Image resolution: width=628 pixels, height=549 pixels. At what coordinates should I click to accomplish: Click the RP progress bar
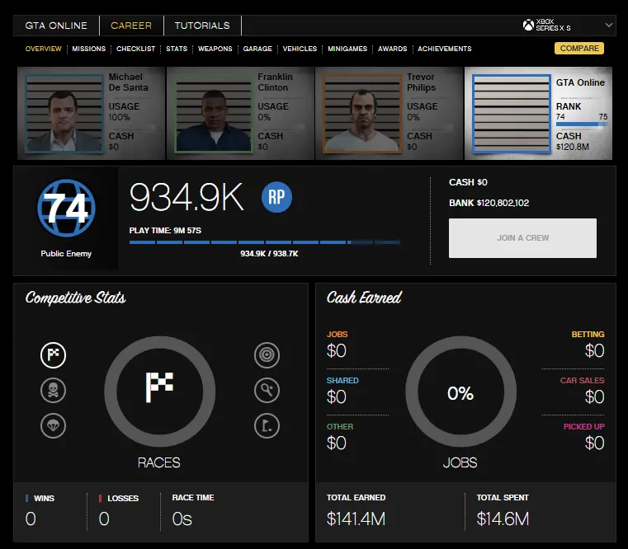264,242
